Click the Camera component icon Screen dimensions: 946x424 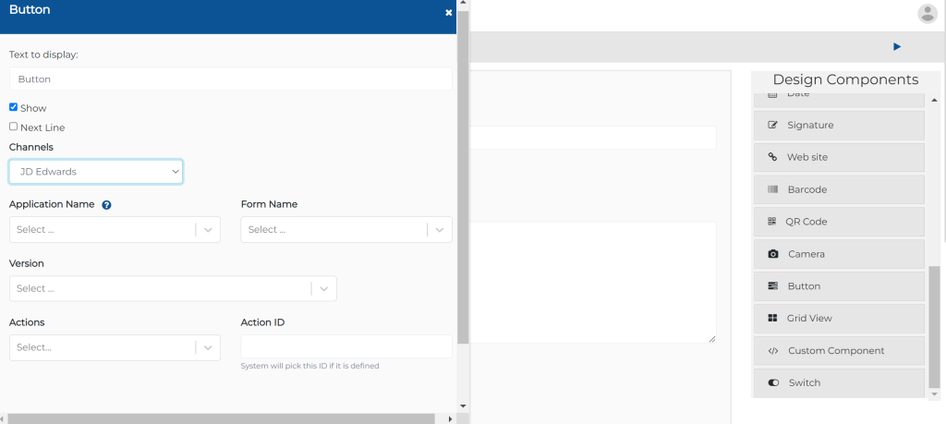pyautogui.click(x=773, y=254)
